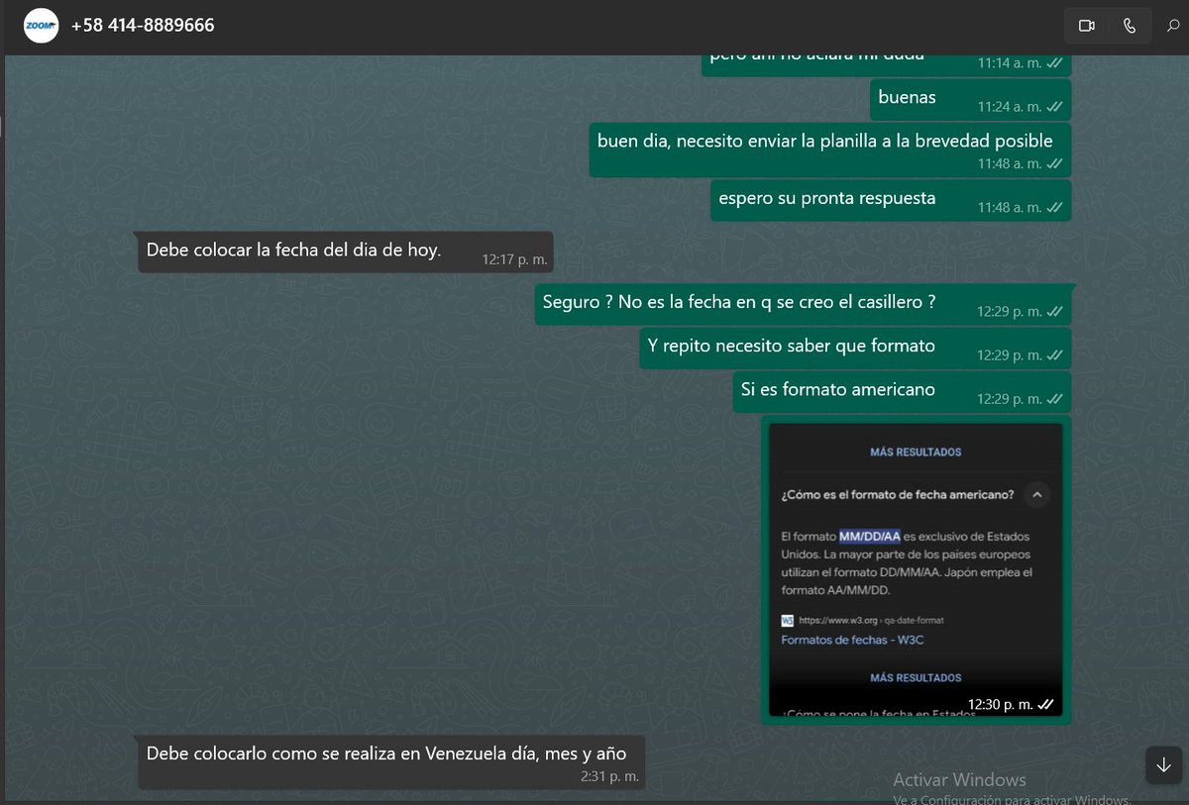Select message "Y repito necesito saber que formato"
The image size is (1189, 805).
tap(855, 348)
